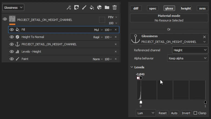Image resolution: width=211 pixels, height=119 pixels.
Task: Open the Lum levels channel dropdown
Action: (x=146, y=113)
